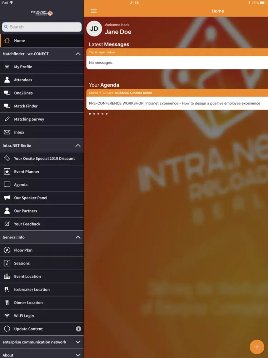Image resolution: width=268 pixels, height=358 pixels.
Task: Open the Dinner Location entry
Action: click(x=42, y=303)
